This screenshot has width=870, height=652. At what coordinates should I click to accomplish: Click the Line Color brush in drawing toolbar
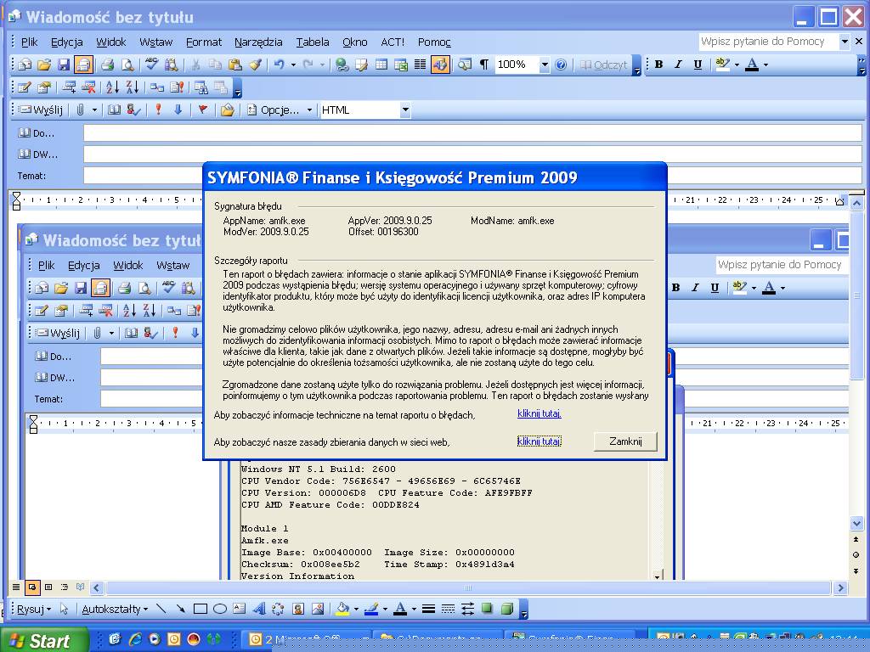[372, 610]
